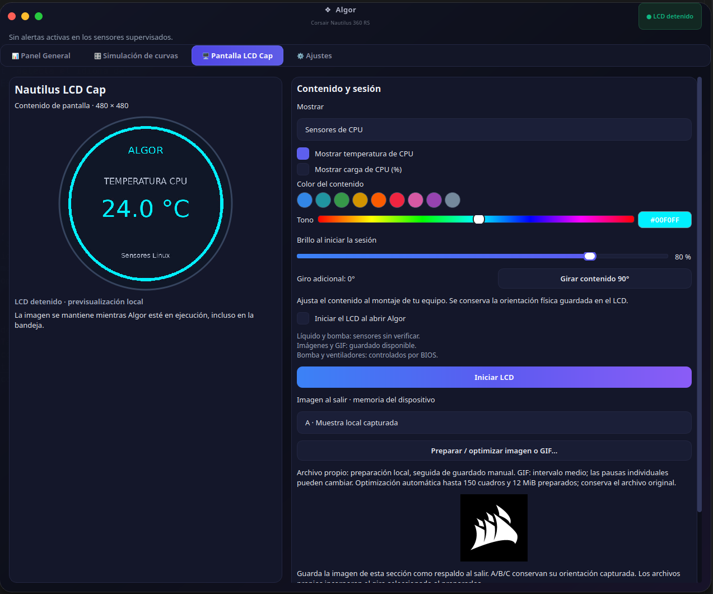Uncheck Mostrar temperatura de CPU
Screen dimensions: 713x594
303,154
